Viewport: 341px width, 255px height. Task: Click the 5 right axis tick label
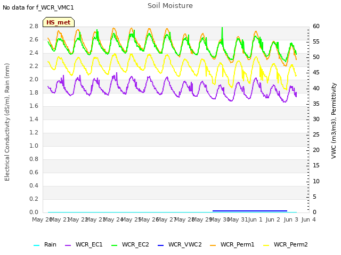pyautogui.click(x=314, y=197)
